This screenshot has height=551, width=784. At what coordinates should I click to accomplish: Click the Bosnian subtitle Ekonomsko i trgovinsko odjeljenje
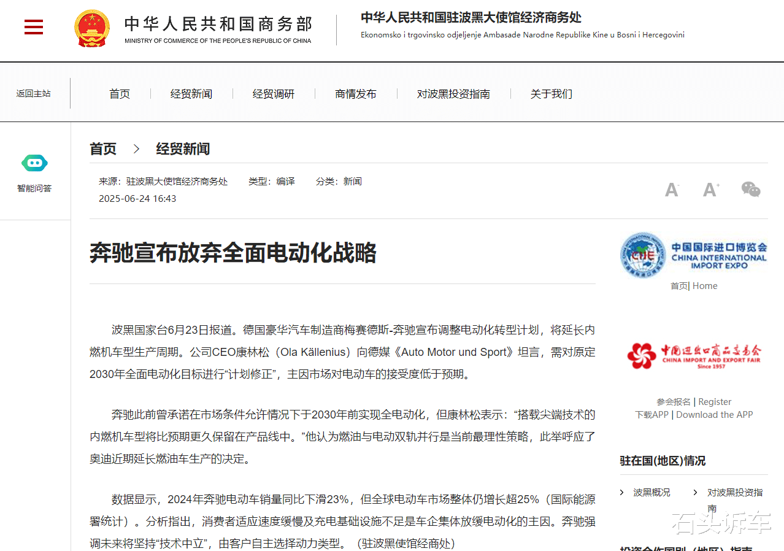pos(523,35)
